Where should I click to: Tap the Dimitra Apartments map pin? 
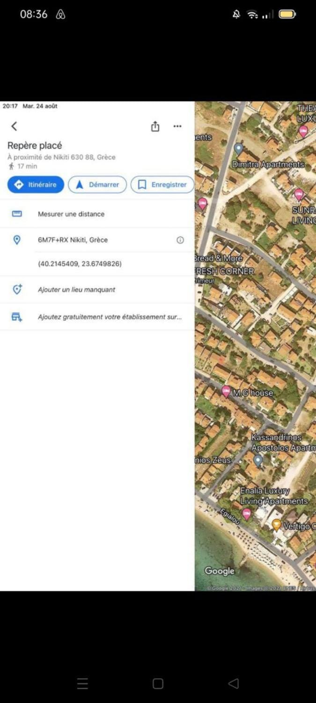[239, 150]
